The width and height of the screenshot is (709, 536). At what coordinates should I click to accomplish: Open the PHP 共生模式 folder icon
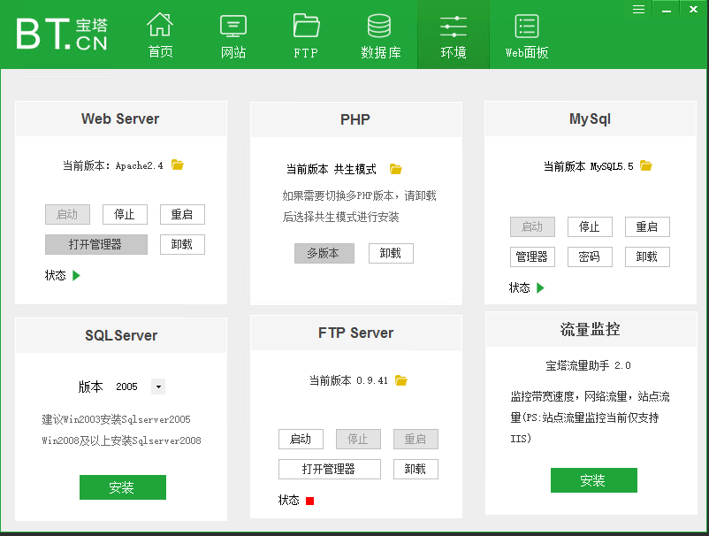(396, 169)
